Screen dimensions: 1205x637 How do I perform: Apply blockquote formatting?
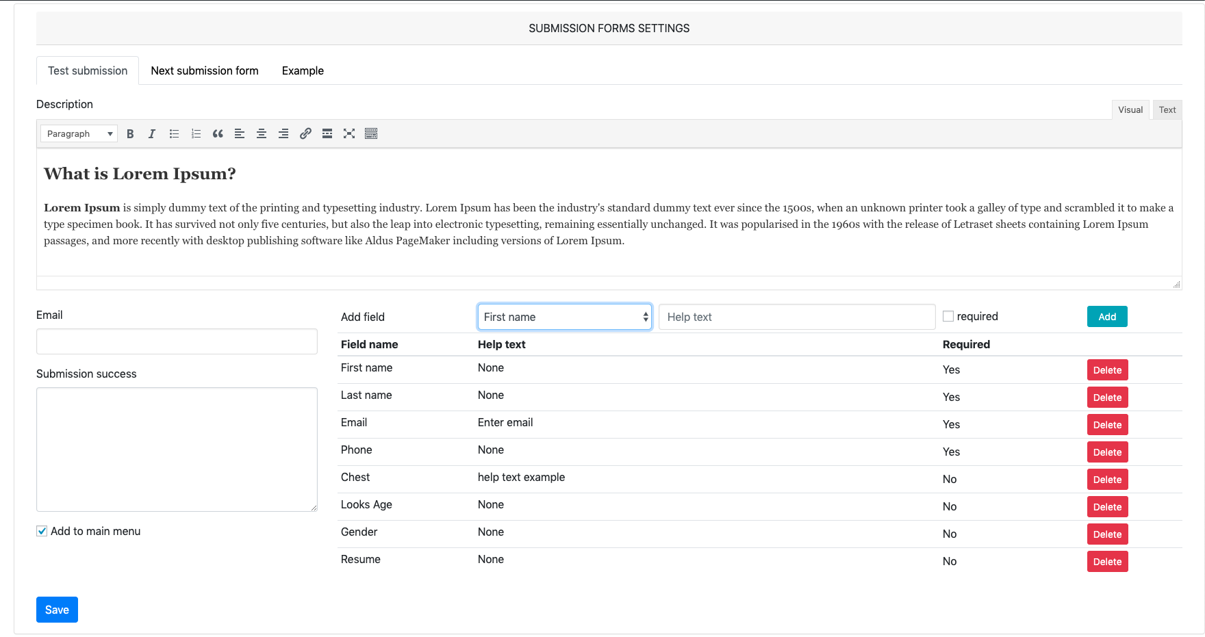[x=218, y=133]
